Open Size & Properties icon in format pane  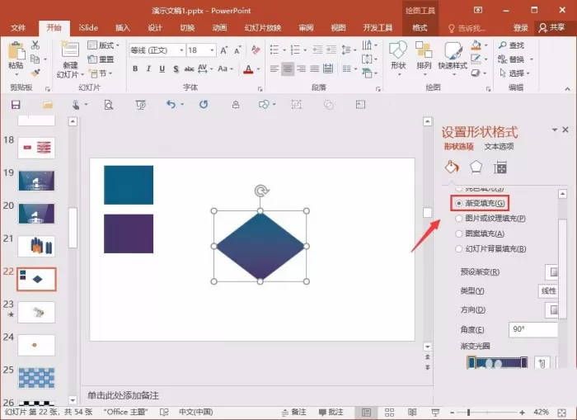500,168
